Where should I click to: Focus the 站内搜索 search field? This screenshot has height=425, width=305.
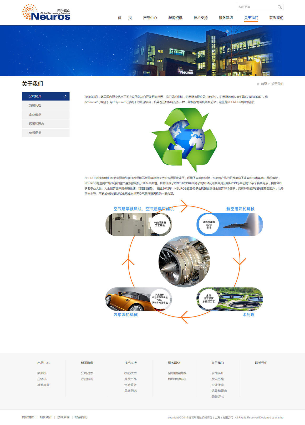click(257, 7)
